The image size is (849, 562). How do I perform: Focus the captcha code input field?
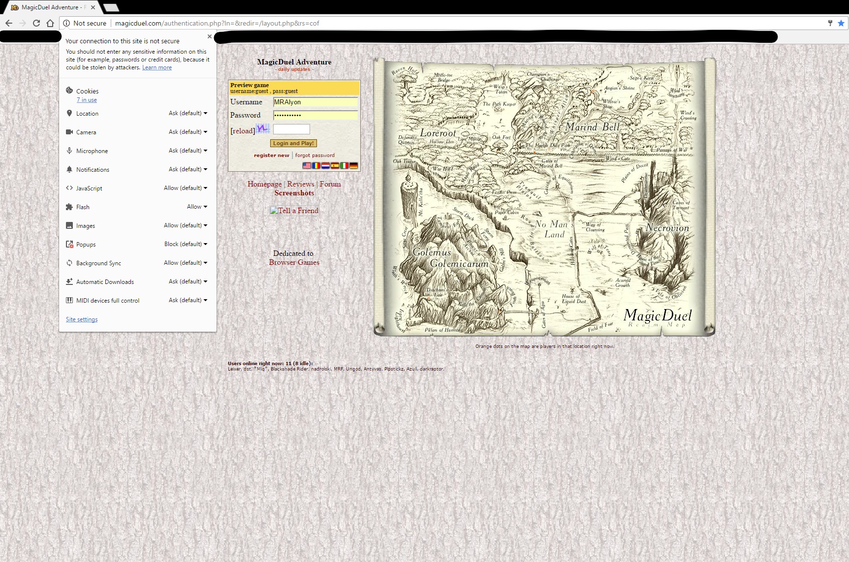(x=291, y=129)
